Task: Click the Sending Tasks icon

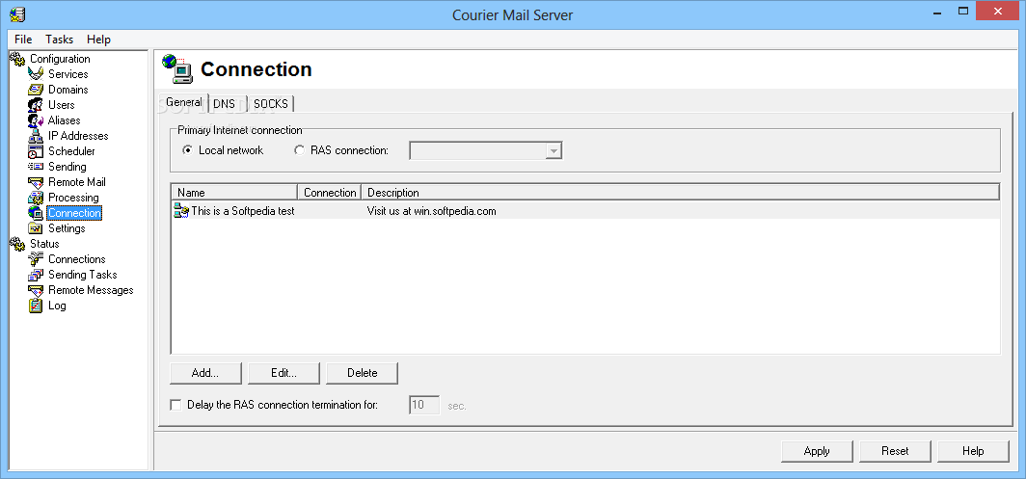Action: 36,275
